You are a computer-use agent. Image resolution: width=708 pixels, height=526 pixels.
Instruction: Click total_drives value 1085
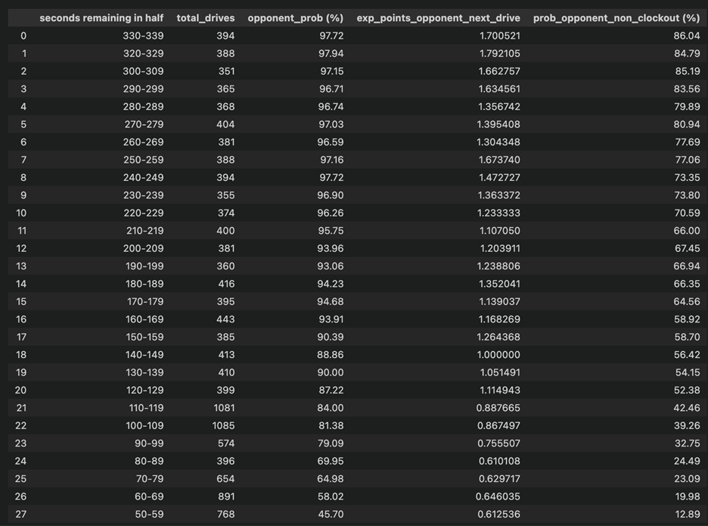(x=223, y=425)
